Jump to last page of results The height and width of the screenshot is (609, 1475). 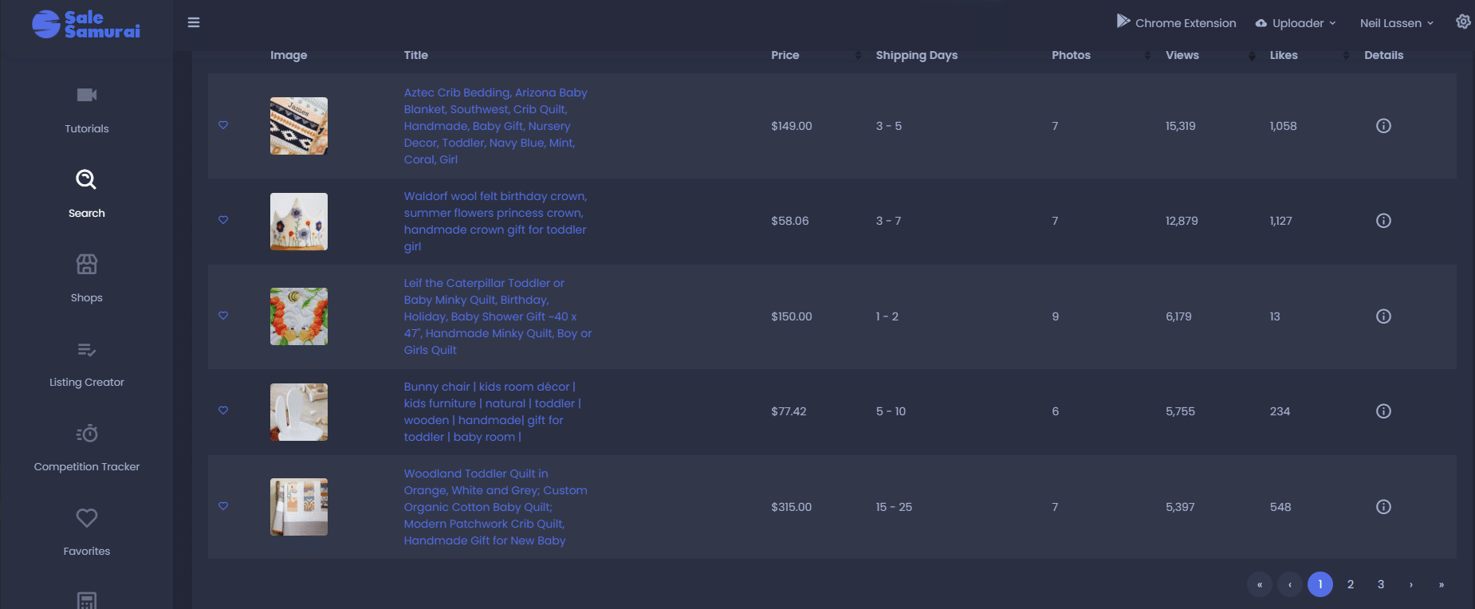(x=1442, y=584)
